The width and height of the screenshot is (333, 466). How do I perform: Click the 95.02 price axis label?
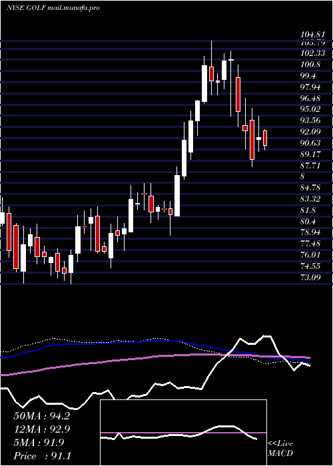310,109
